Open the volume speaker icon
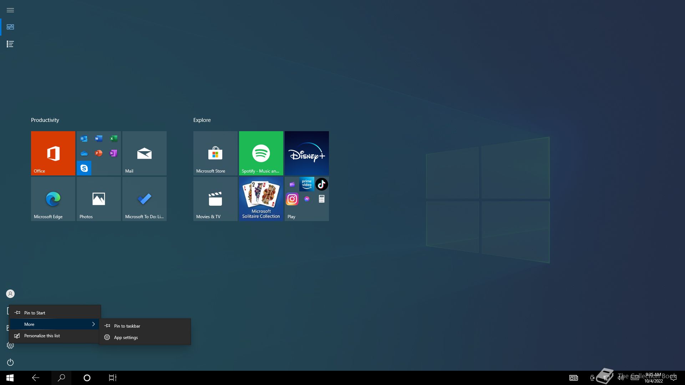 pos(621,378)
